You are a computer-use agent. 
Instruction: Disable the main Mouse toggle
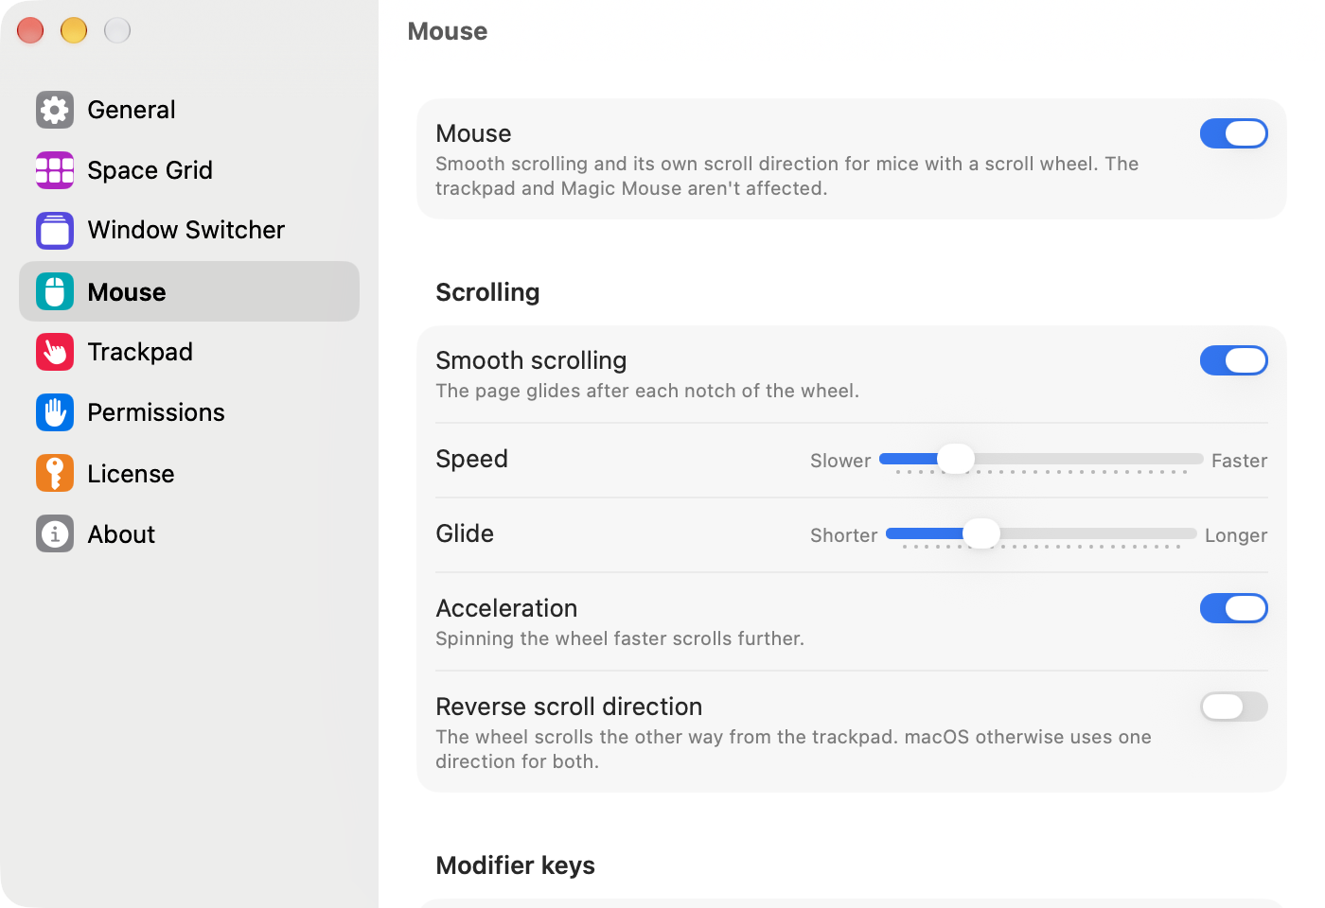point(1234,133)
